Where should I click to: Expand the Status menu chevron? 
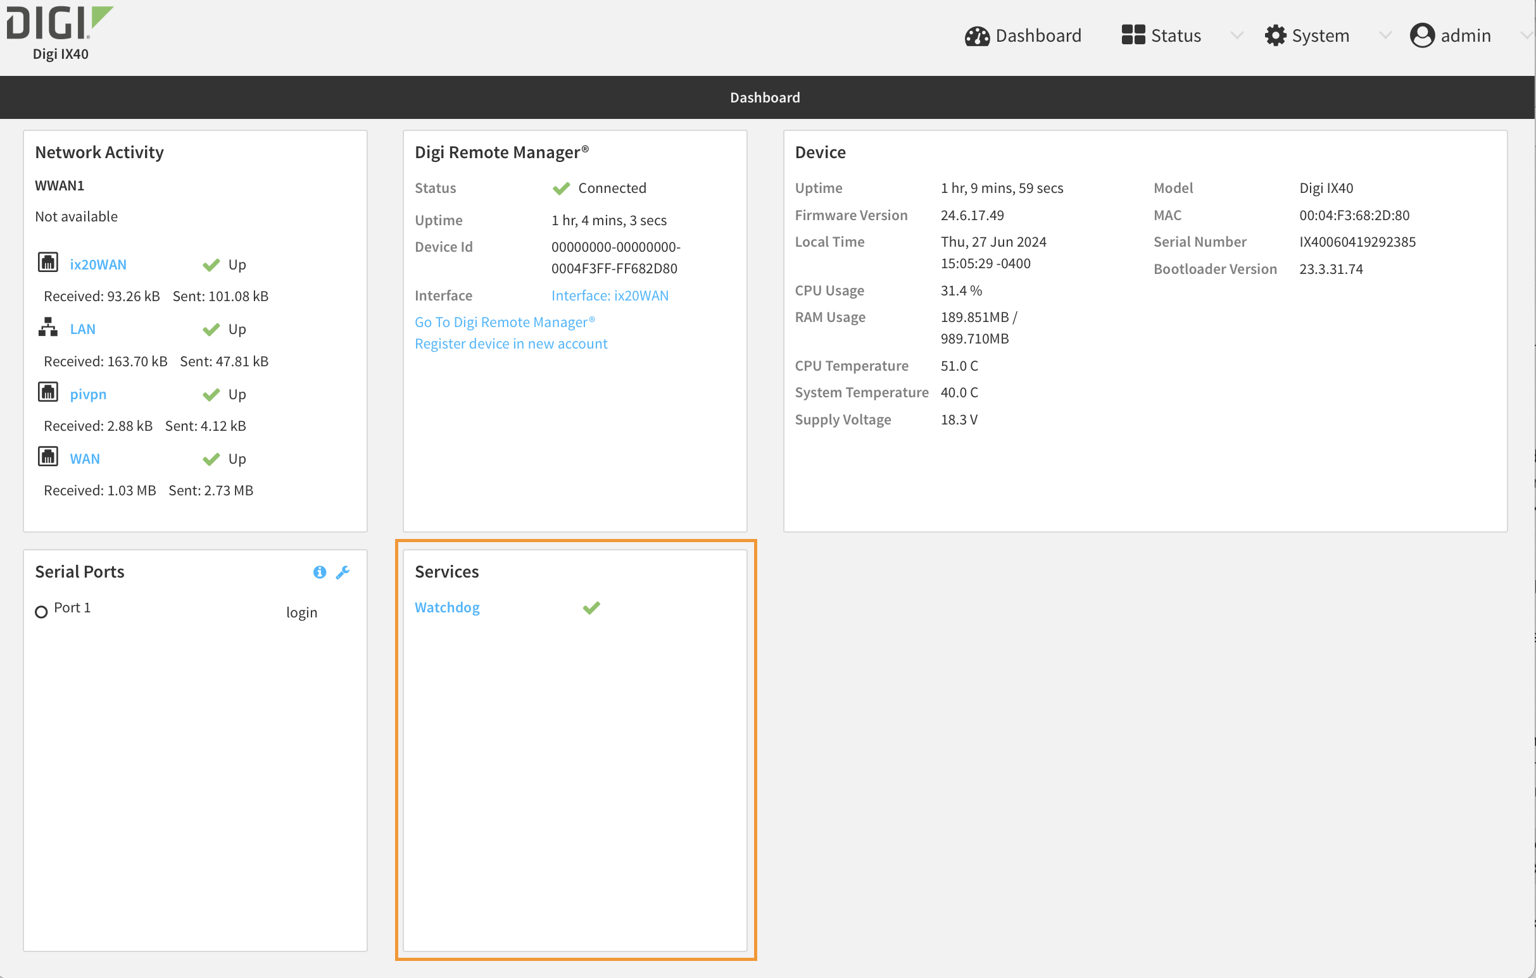pos(1237,35)
